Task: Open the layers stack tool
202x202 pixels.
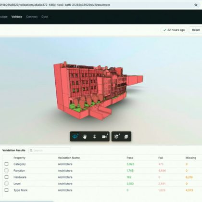Action: (126, 137)
